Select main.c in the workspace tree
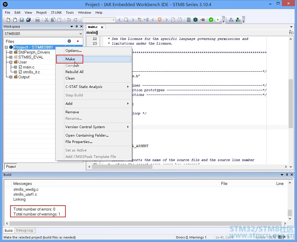Viewport: 297px width, 242px height. [x=29, y=67]
